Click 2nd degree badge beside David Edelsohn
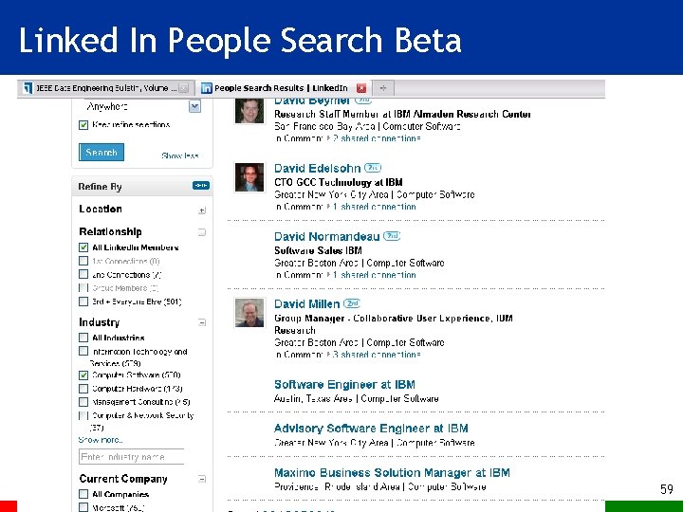 (373, 168)
